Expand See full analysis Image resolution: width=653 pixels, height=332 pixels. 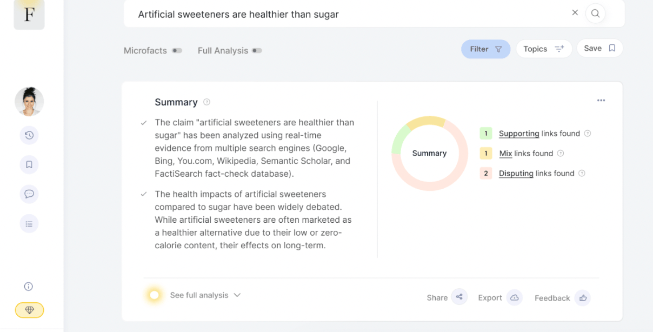click(x=205, y=295)
